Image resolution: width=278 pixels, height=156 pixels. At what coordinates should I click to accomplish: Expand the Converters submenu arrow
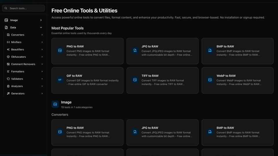click(42, 35)
